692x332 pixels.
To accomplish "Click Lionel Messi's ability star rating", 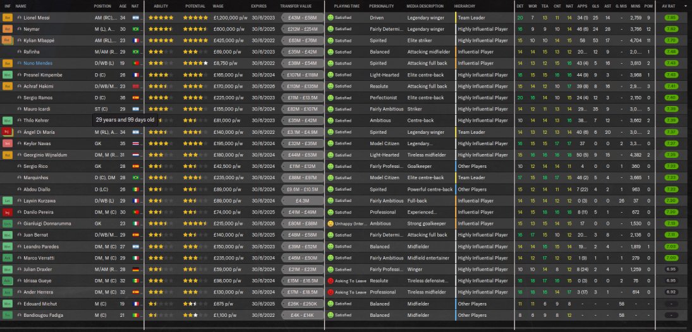I will 161,18.
